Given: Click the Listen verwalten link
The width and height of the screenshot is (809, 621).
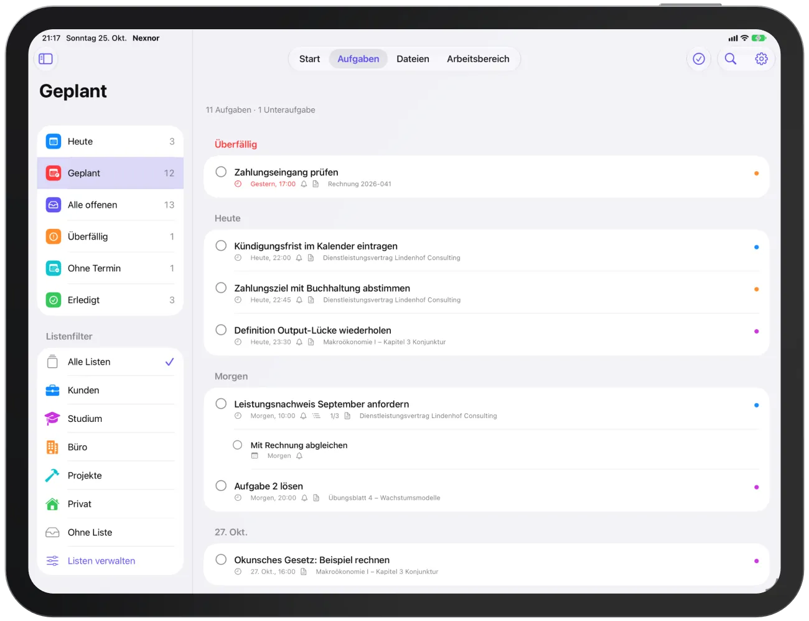Looking at the screenshot, I should pyautogui.click(x=101, y=561).
